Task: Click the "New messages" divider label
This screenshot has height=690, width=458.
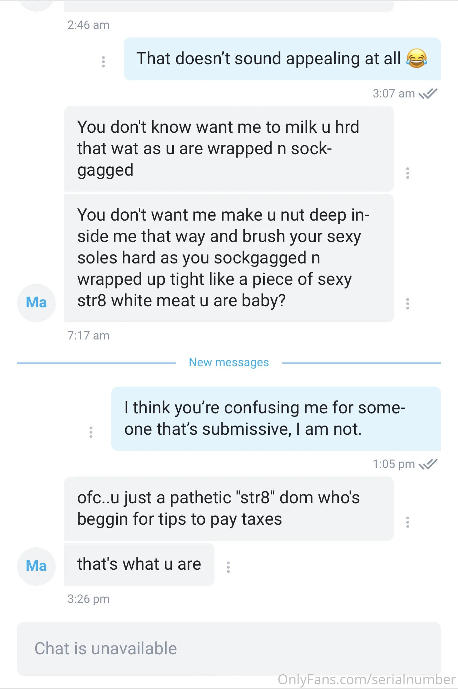Action: [229, 362]
